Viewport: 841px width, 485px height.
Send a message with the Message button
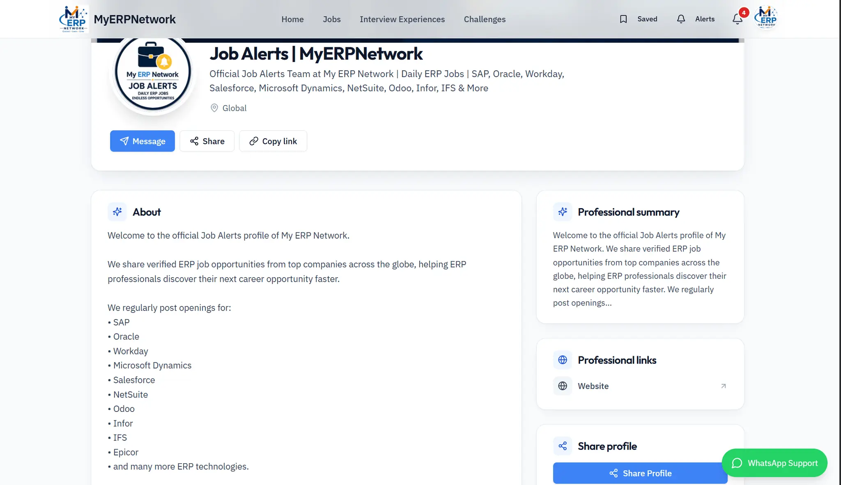click(142, 141)
